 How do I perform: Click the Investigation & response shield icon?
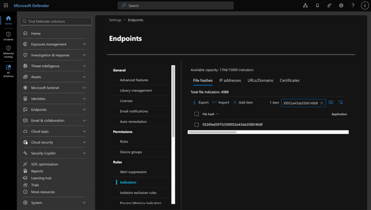(25, 55)
